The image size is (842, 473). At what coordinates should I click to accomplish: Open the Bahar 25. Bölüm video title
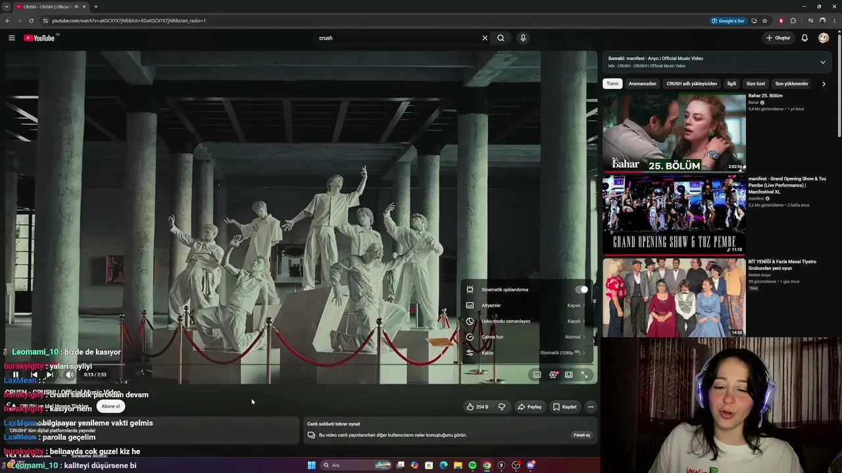(766, 96)
